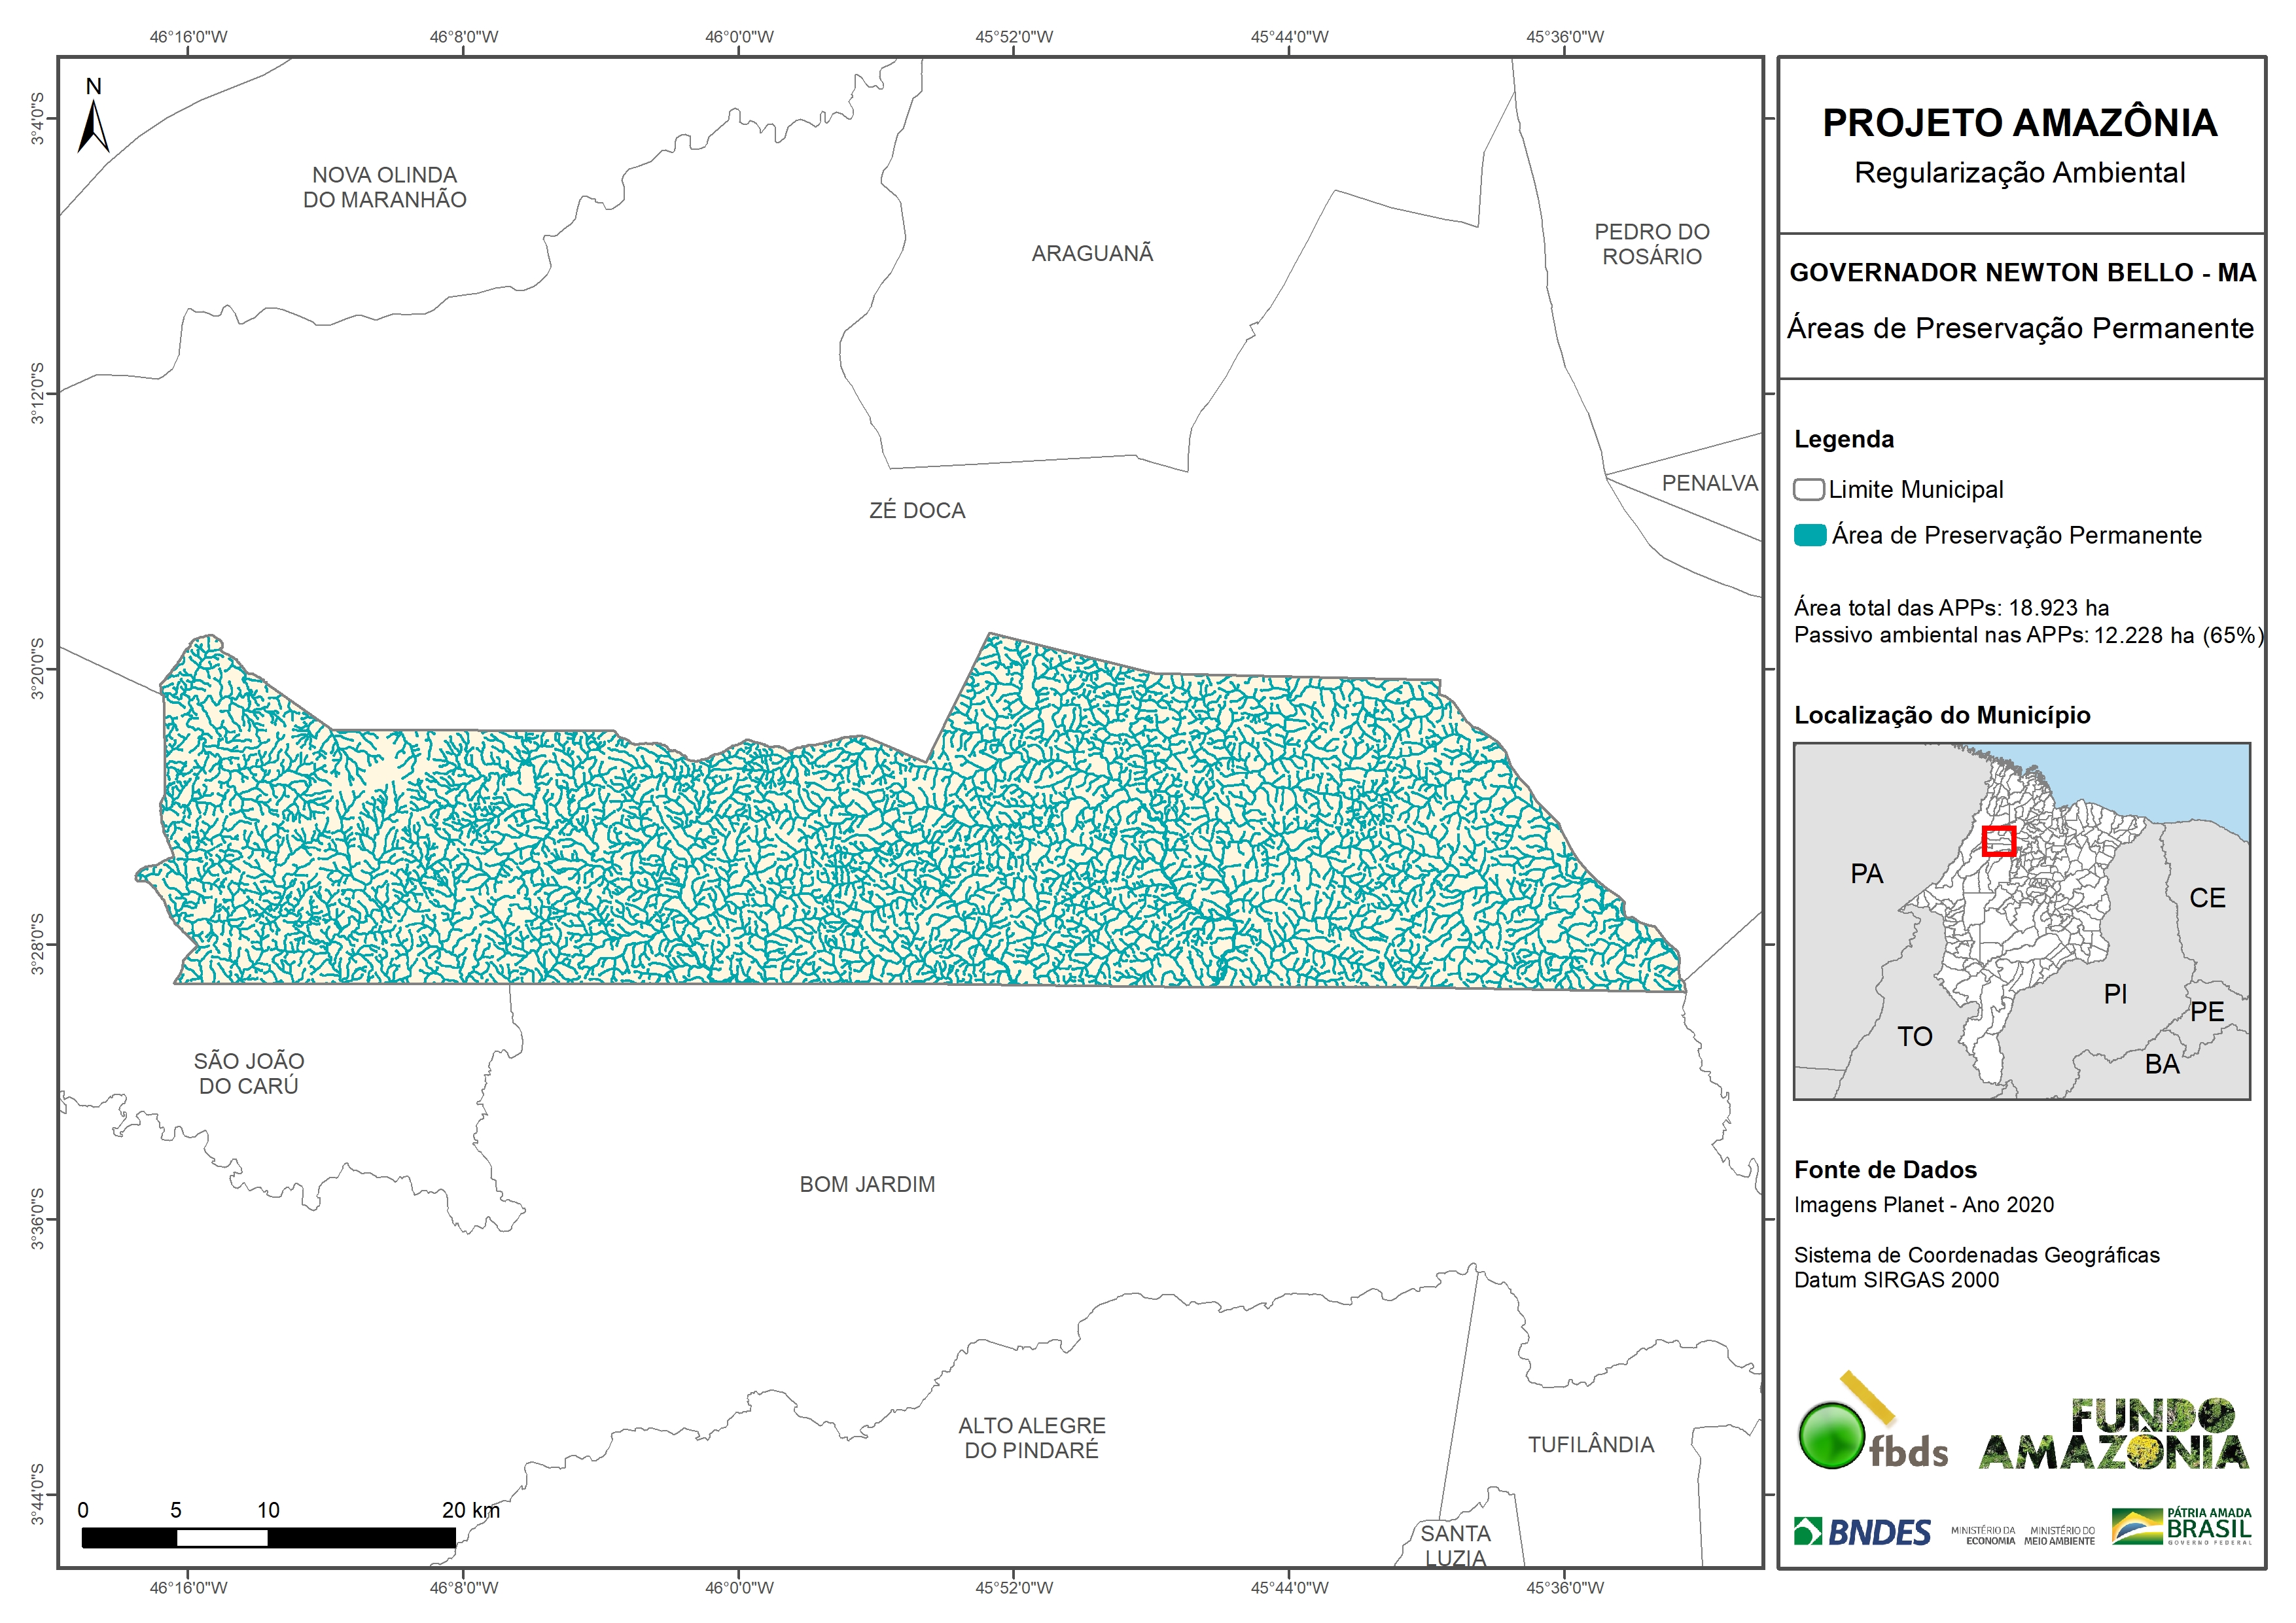Click the Pátria Amada Brasil logo
Screen dimensions: 2296x1623
click(2182, 1527)
